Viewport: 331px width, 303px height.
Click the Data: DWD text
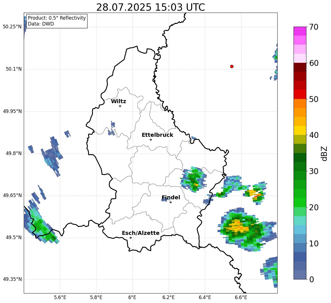click(41, 24)
